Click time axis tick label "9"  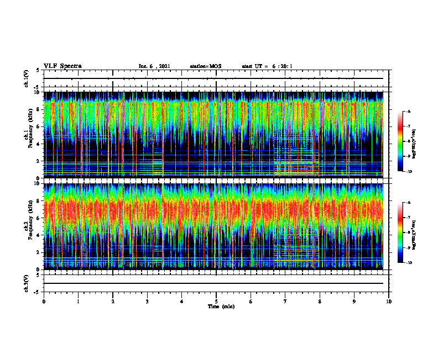pos(354,302)
